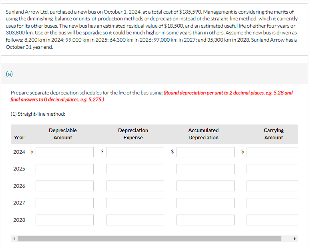Click the 2028 Carrying Amount input
The image size is (309, 245).
click(272, 220)
